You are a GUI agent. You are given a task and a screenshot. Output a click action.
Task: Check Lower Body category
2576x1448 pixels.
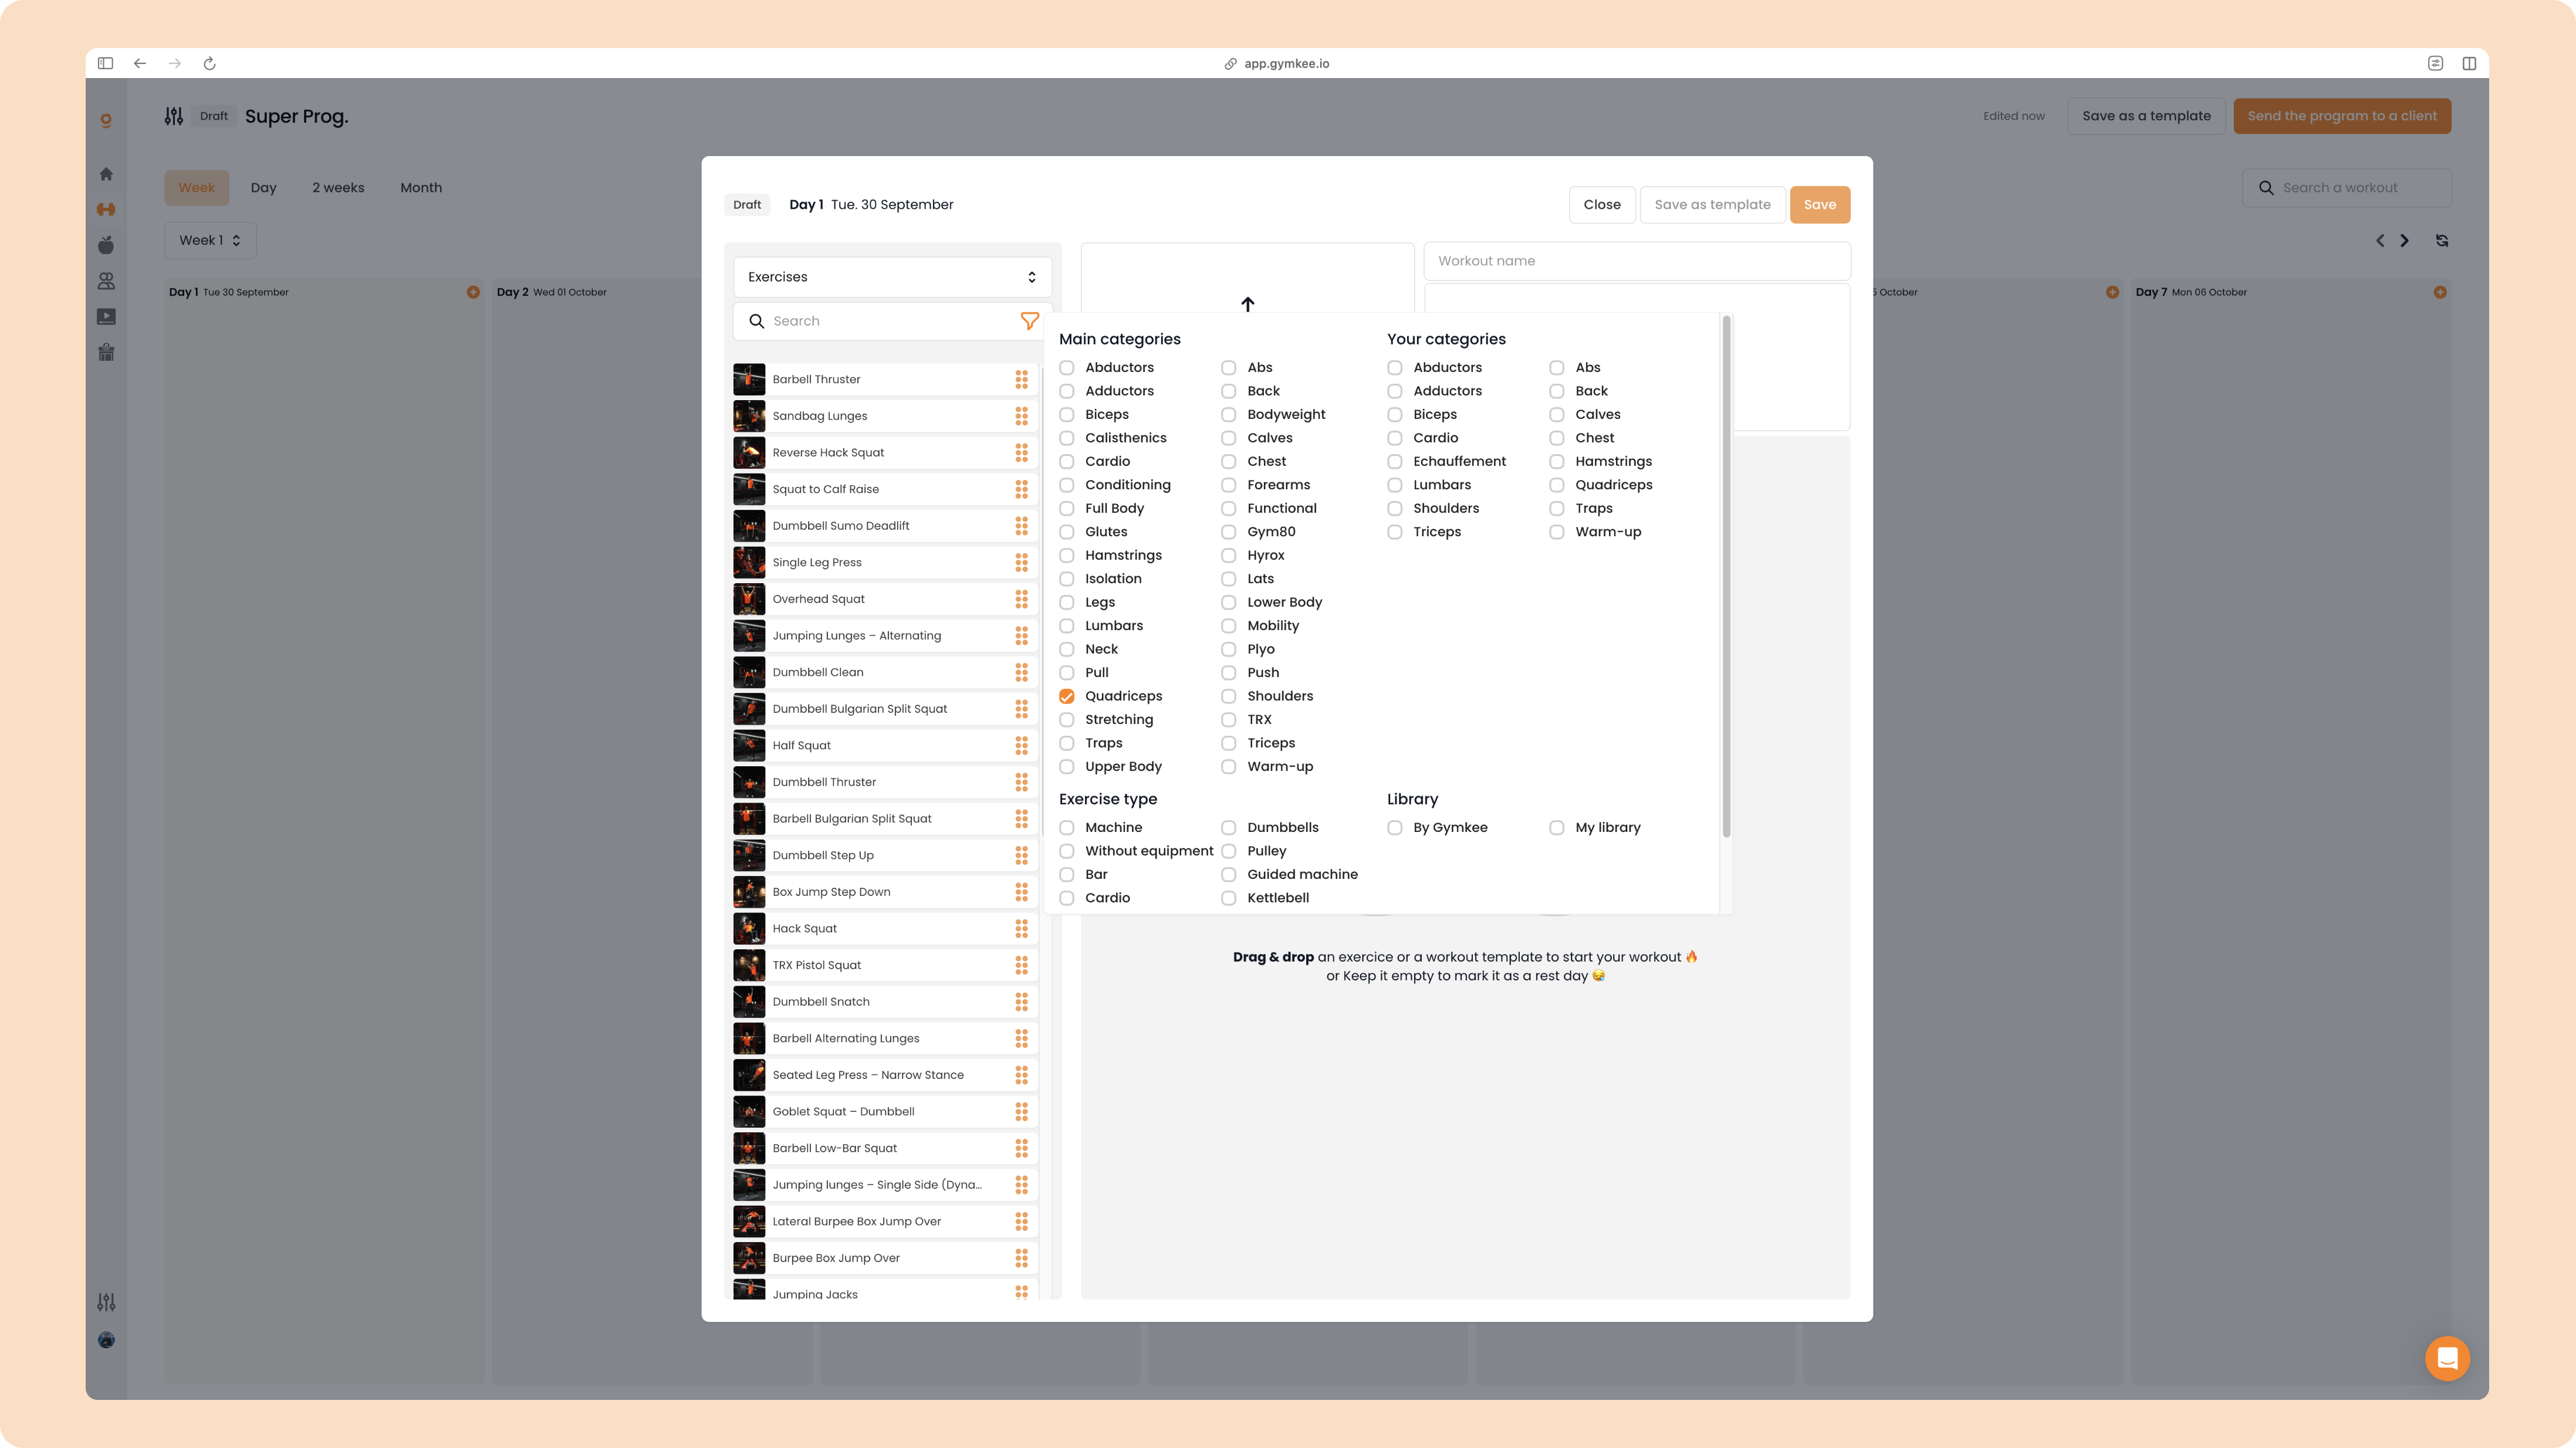[x=1229, y=602]
